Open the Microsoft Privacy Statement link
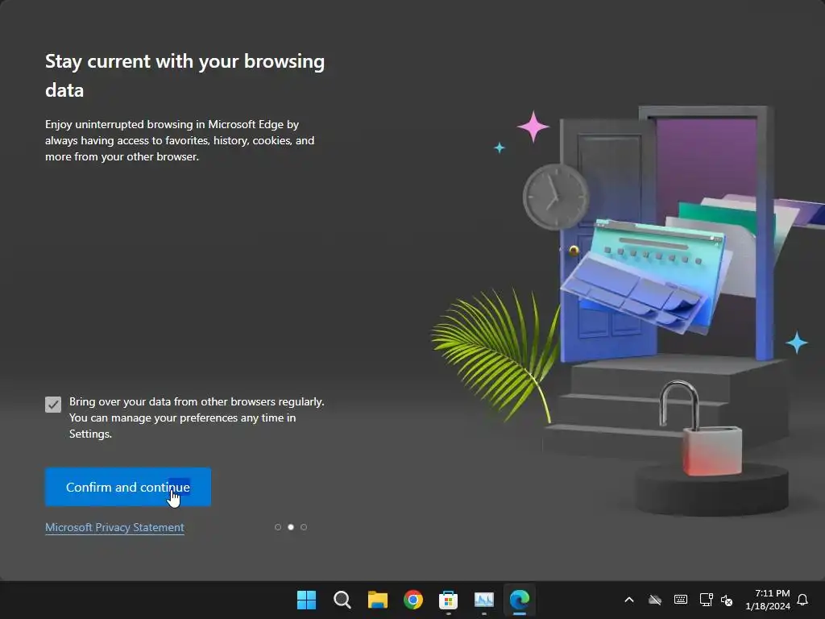 tap(114, 527)
